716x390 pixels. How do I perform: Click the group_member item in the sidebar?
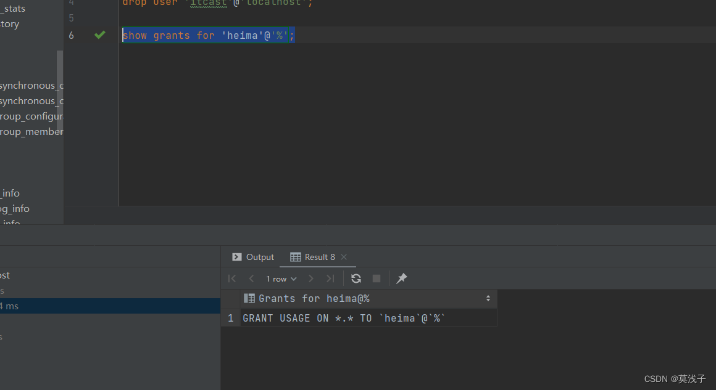click(31, 131)
